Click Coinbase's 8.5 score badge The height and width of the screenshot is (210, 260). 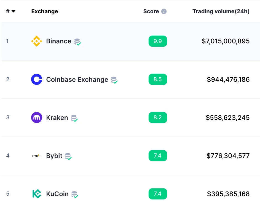point(158,79)
